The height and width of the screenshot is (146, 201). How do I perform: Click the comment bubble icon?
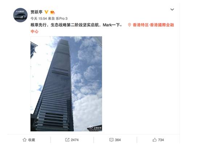(111, 140)
